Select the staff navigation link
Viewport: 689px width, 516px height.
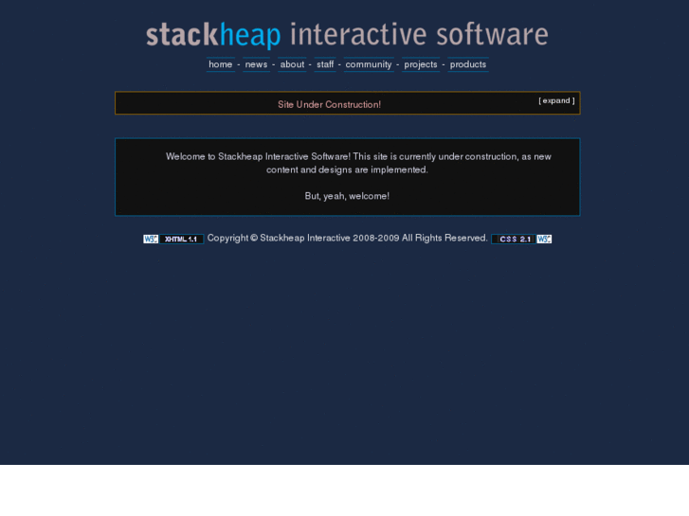coord(325,64)
